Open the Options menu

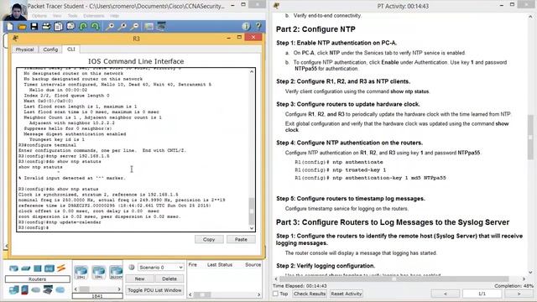pyautogui.click(x=39, y=16)
